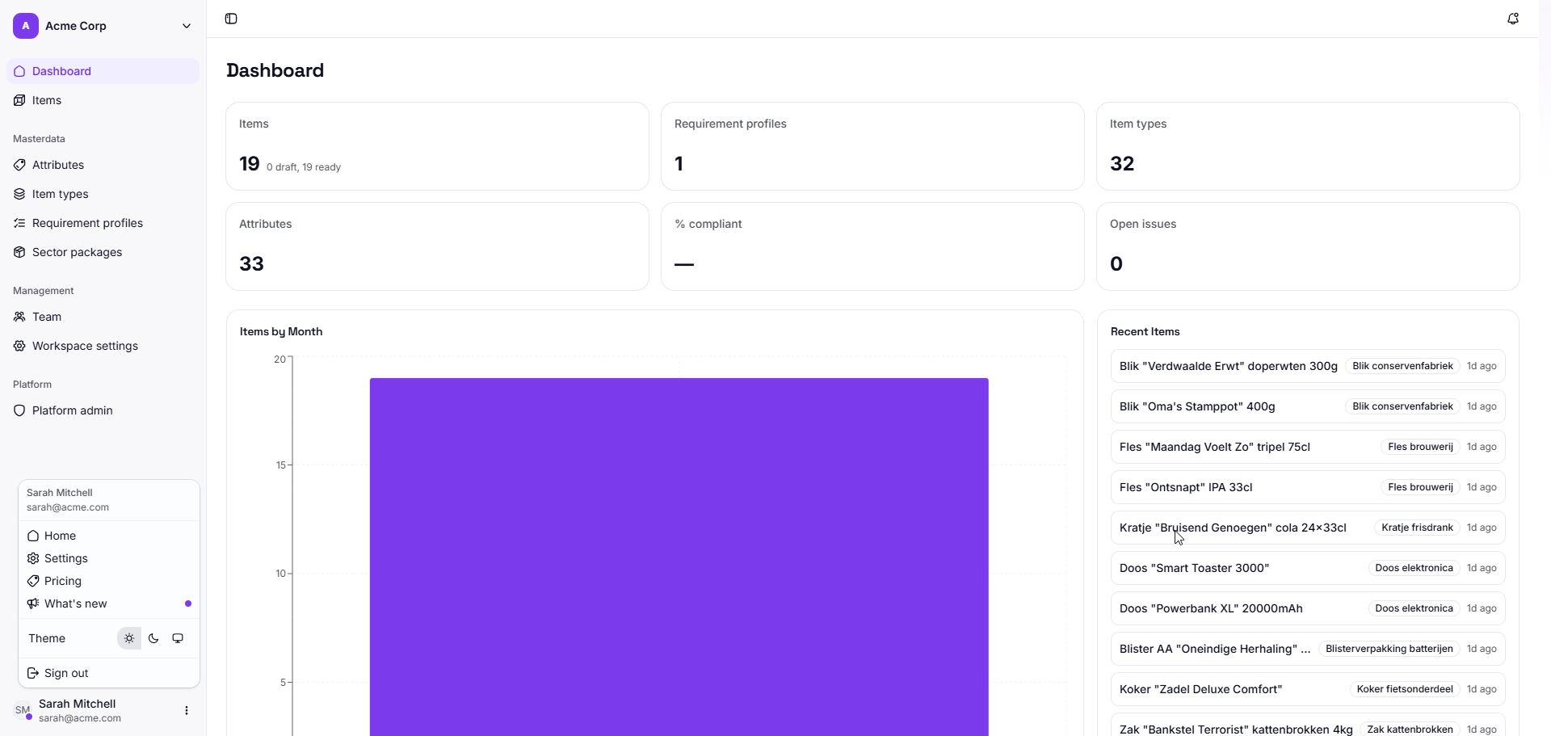Click the sarah@acme.com text in user menu header
Screen dimensions: 1551x736
click(x=68, y=507)
